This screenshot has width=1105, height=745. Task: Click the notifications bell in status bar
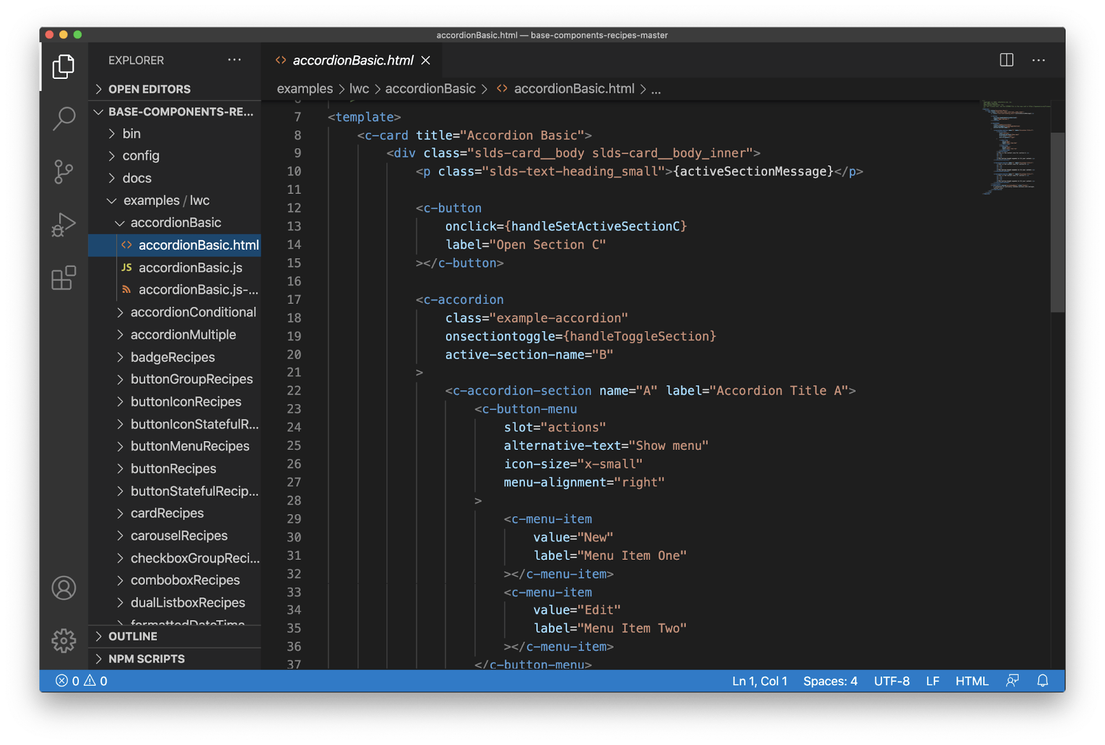click(1043, 681)
